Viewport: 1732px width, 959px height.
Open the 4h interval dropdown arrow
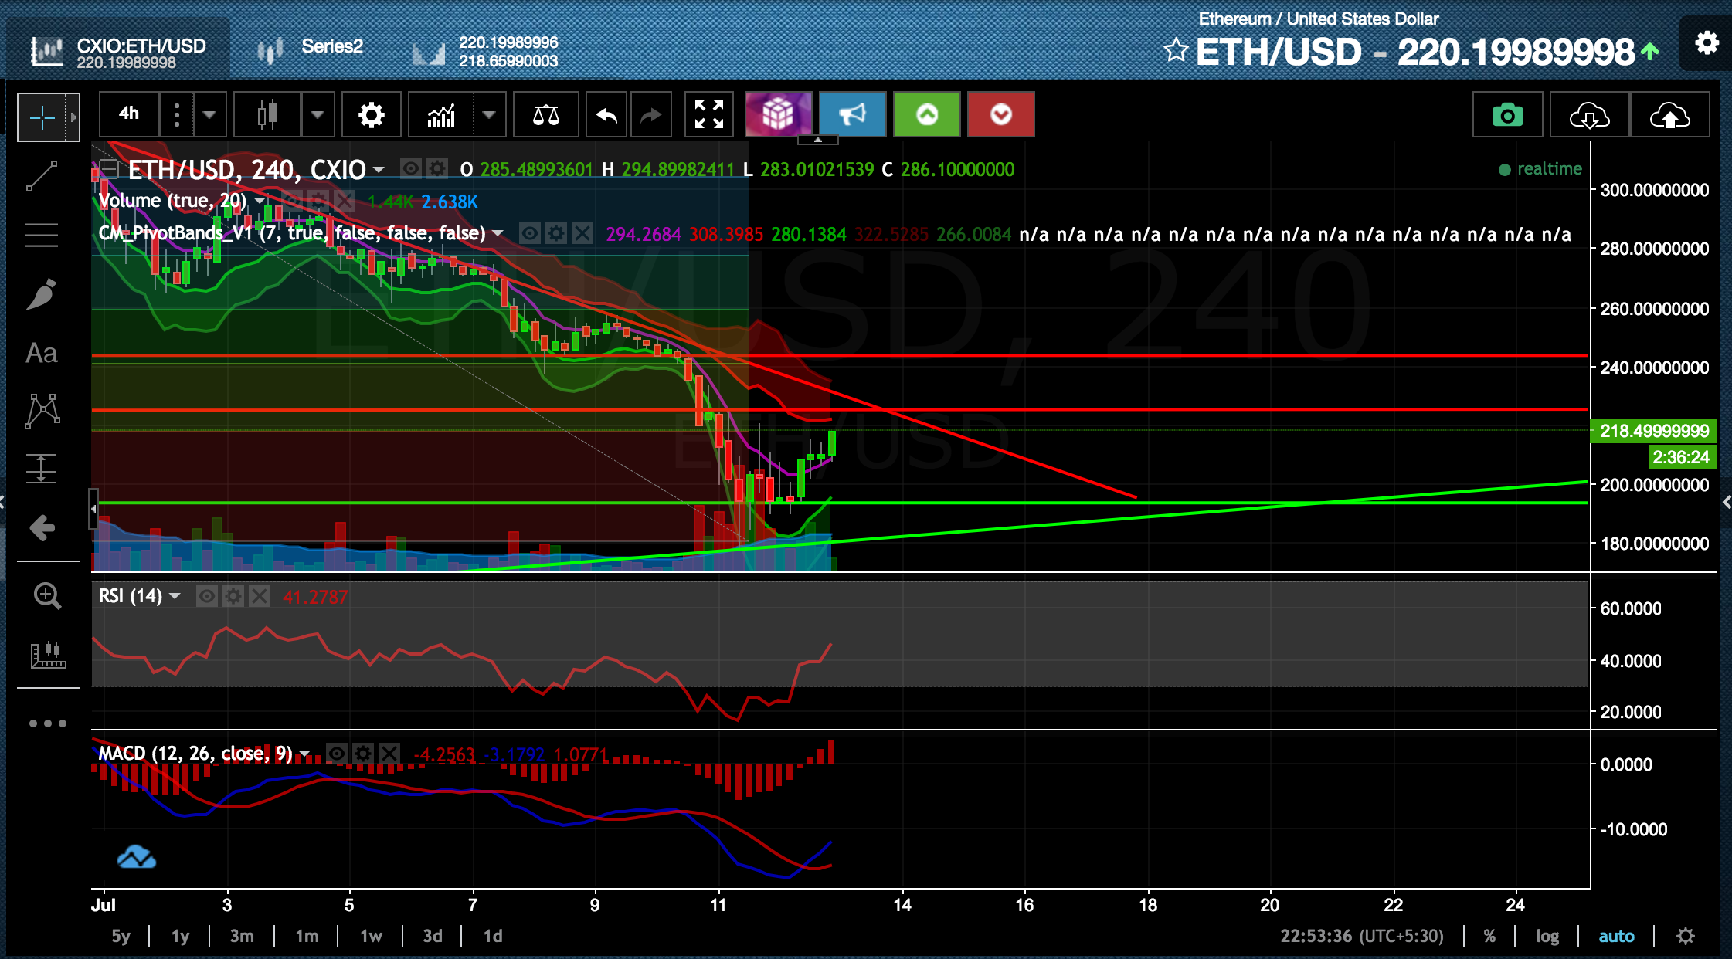click(x=209, y=116)
